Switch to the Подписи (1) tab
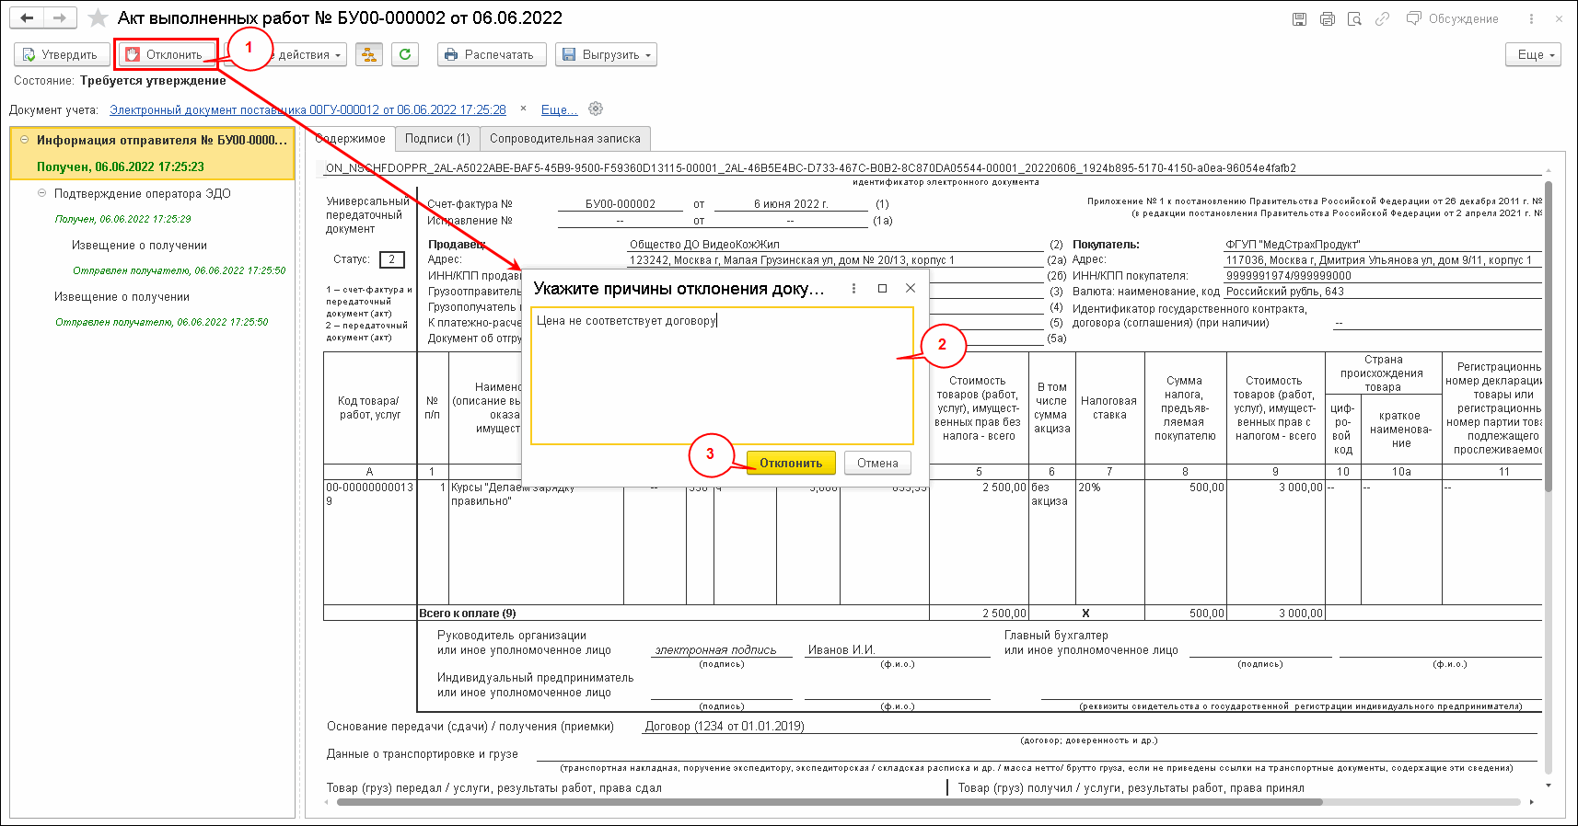Viewport: 1578px width, 826px height. click(437, 139)
